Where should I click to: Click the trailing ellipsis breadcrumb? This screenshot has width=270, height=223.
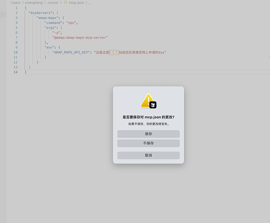click(90, 3)
